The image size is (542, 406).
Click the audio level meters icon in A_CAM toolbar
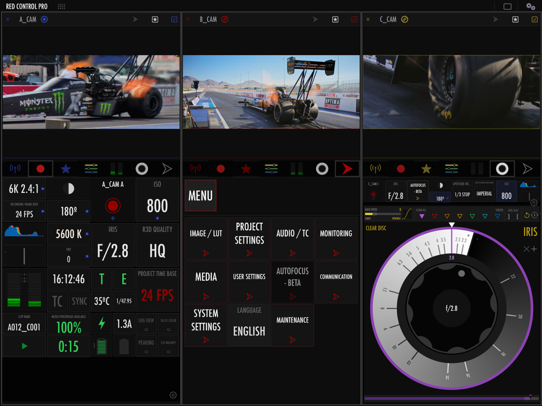click(x=116, y=169)
